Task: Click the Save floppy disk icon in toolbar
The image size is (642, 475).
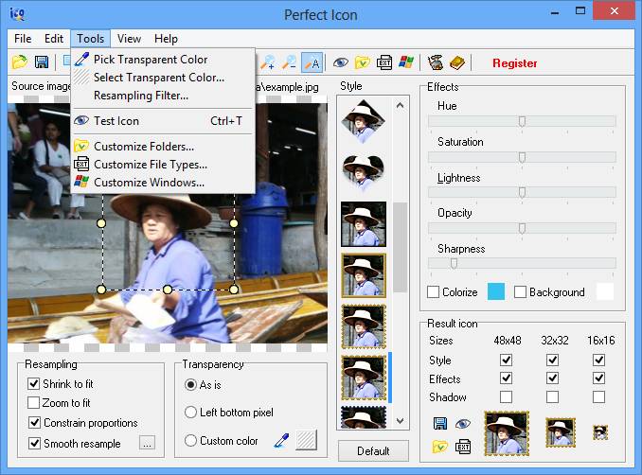Action: click(x=42, y=62)
